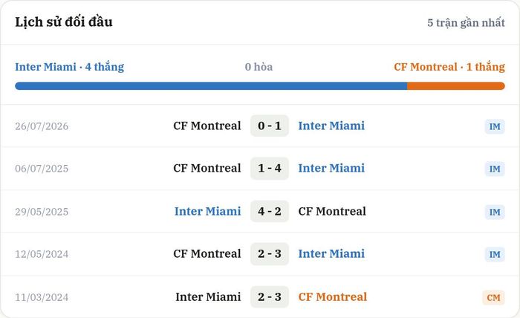This screenshot has width=520, height=318.
Task: Select the '5 trận gần nhất' label
Action: [x=466, y=22]
